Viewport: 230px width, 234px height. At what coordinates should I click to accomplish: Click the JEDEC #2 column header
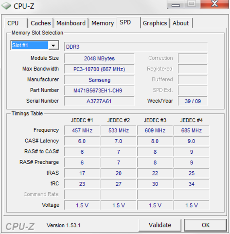(x=119, y=120)
